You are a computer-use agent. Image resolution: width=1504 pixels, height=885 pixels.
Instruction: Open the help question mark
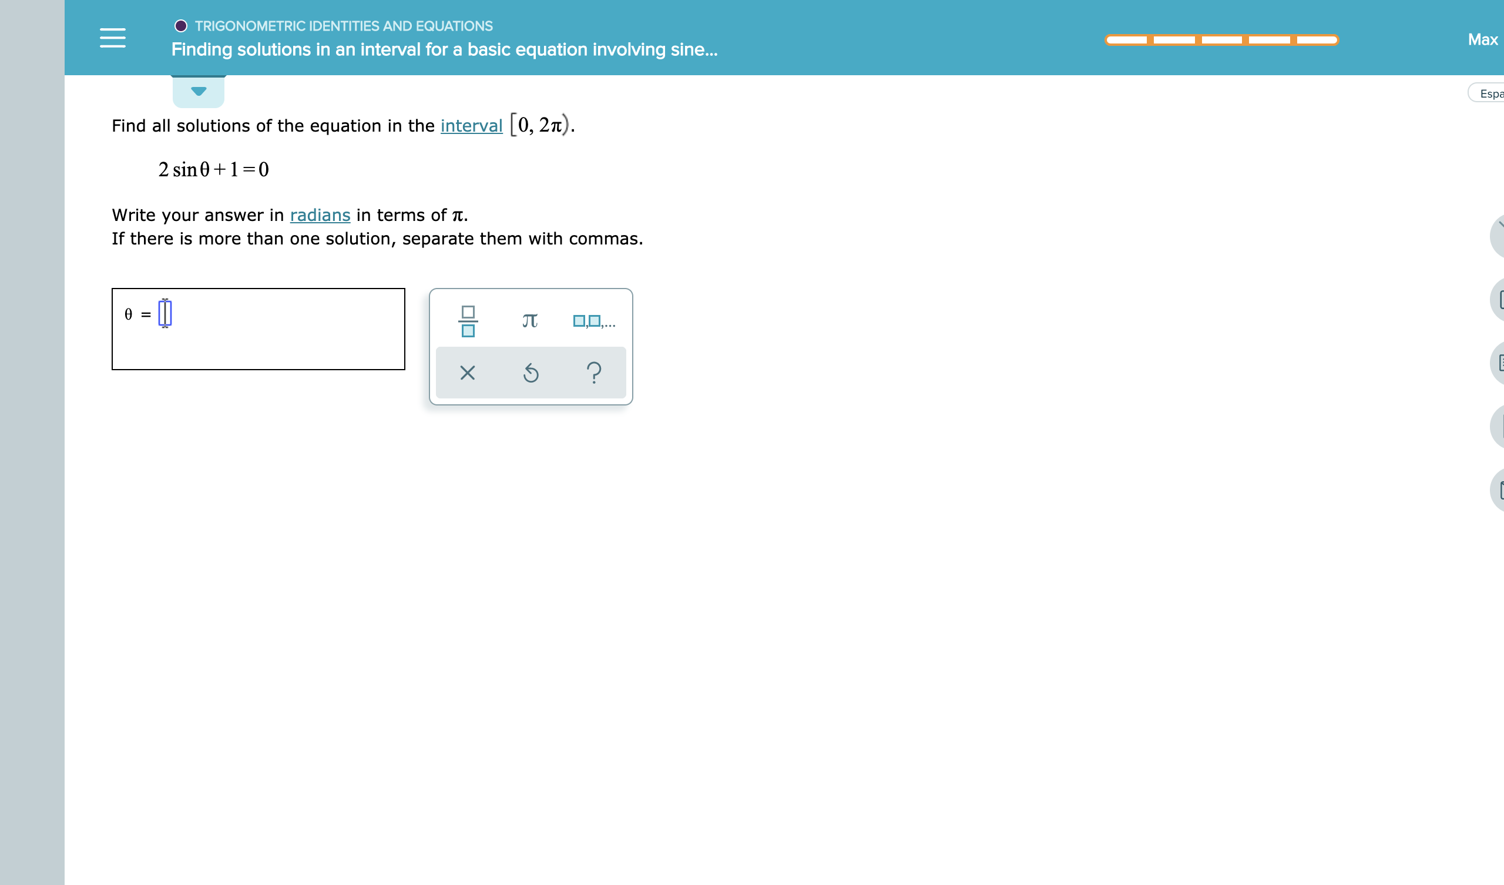point(594,373)
